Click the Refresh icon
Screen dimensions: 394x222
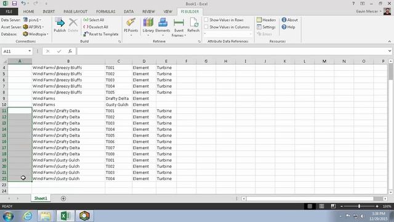[x=193, y=25]
